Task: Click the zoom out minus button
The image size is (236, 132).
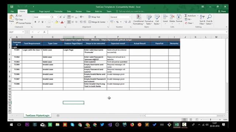Action: 201,120
